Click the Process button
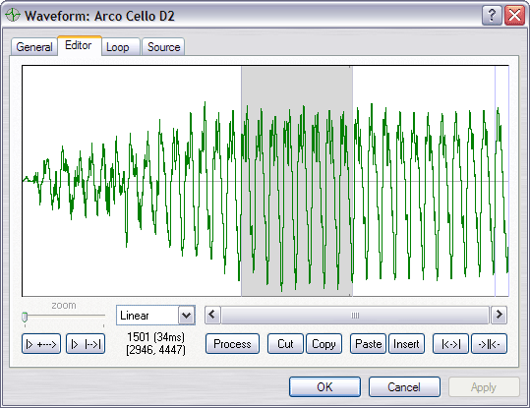The image size is (530, 408). click(232, 344)
